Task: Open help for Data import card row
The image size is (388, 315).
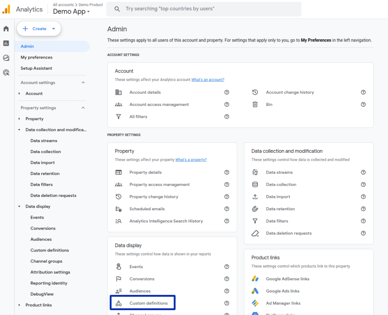Action: [x=363, y=197]
